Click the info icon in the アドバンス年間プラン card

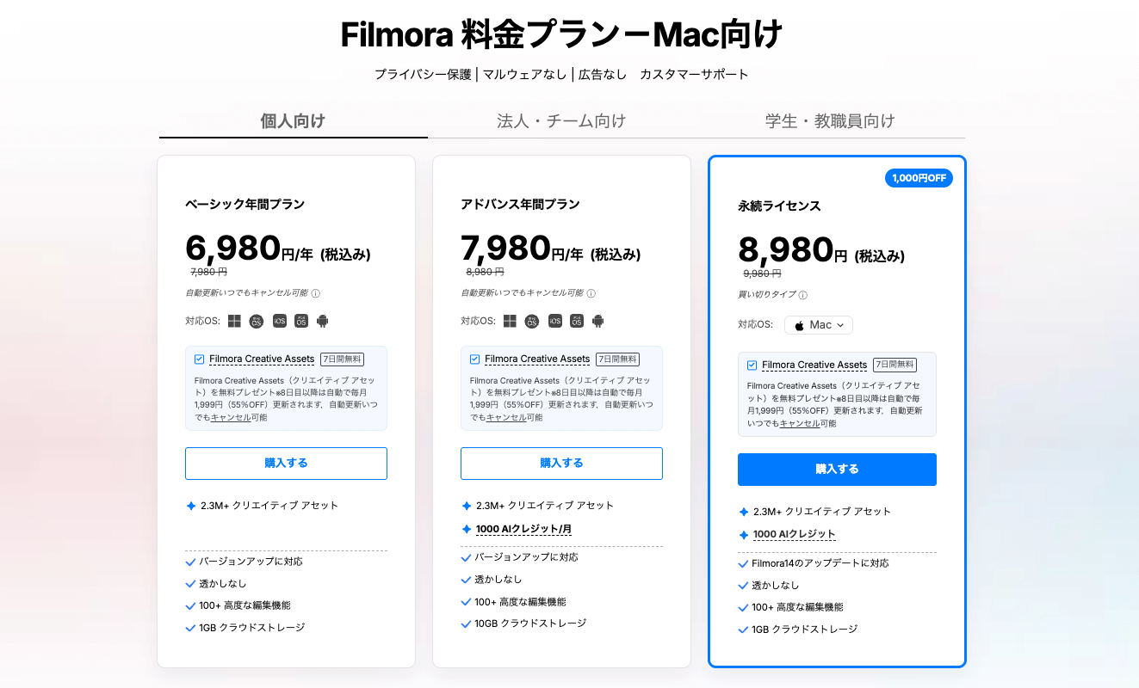591,293
